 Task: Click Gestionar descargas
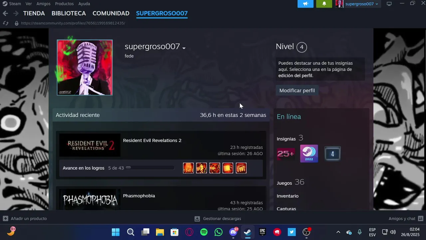point(222,219)
